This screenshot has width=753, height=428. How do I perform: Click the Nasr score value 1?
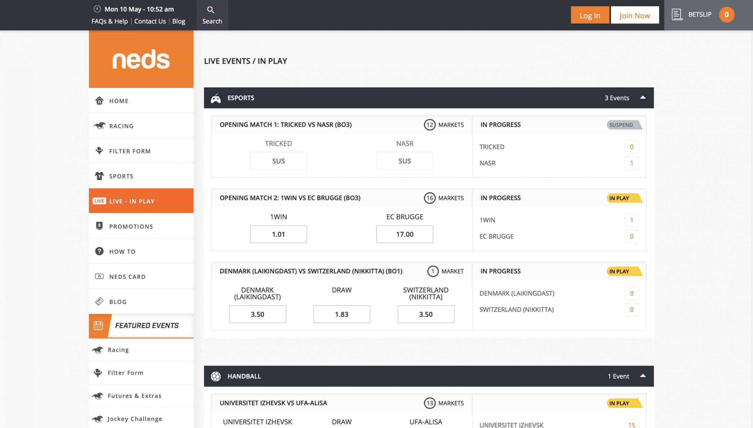(x=631, y=163)
